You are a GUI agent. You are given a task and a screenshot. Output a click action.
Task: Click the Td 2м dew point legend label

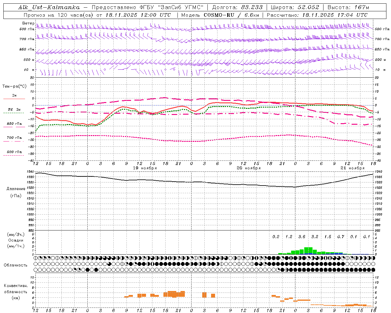14,109
